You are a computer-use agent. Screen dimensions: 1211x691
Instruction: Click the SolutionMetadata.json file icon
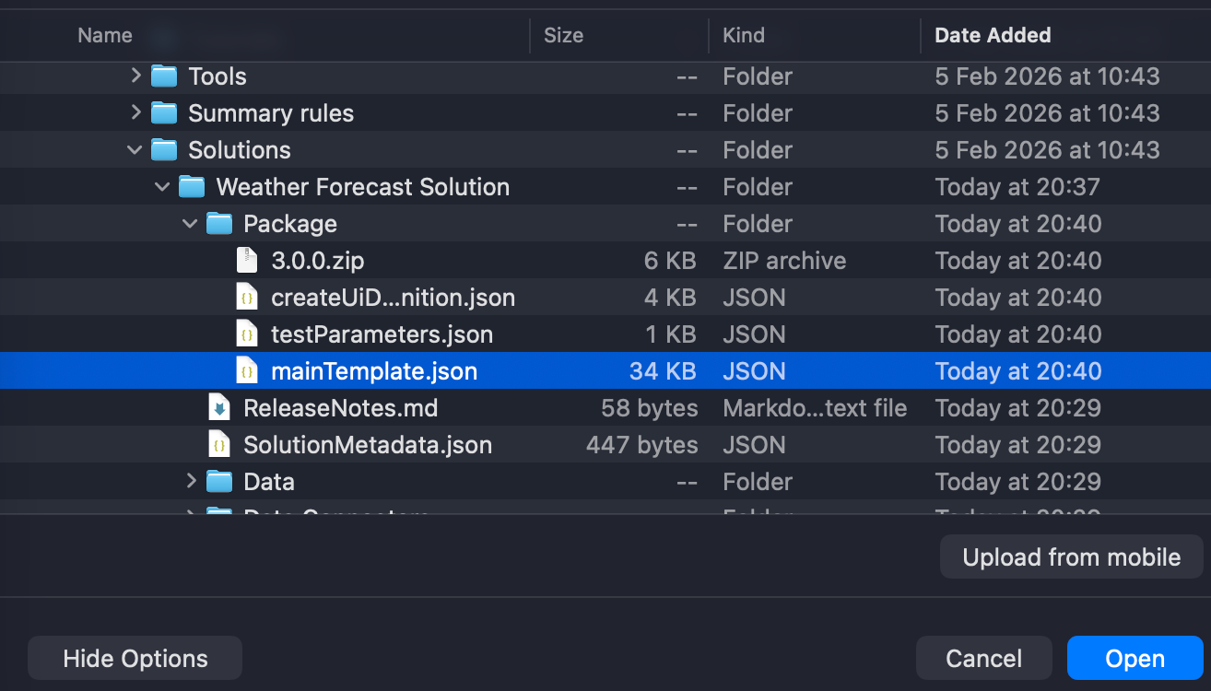pyautogui.click(x=219, y=445)
